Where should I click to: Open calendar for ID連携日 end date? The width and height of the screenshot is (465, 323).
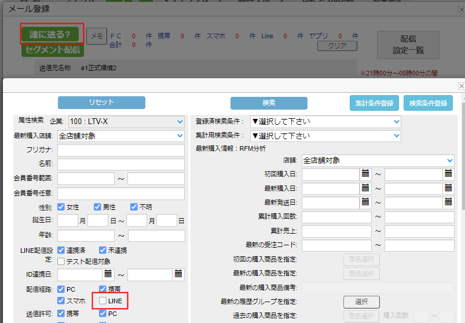(178, 274)
